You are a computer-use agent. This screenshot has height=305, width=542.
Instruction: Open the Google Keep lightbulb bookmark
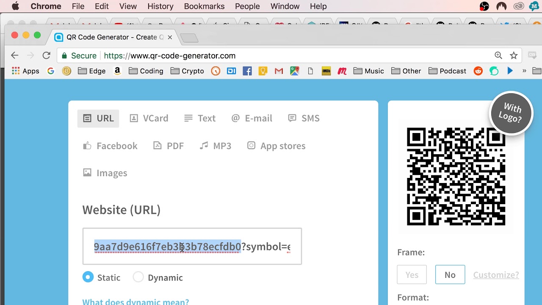[263, 71]
